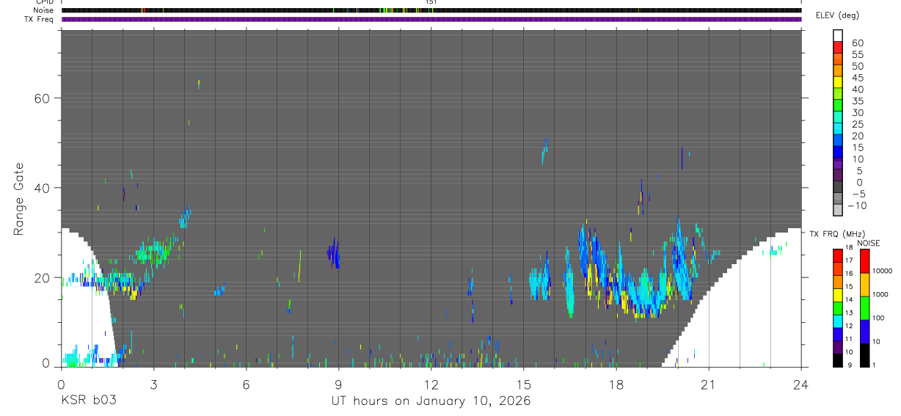
Task: Click the Noise strip at top
Action: pos(431,10)
